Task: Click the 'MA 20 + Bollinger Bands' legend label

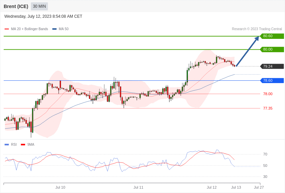Action: [30, 29]
